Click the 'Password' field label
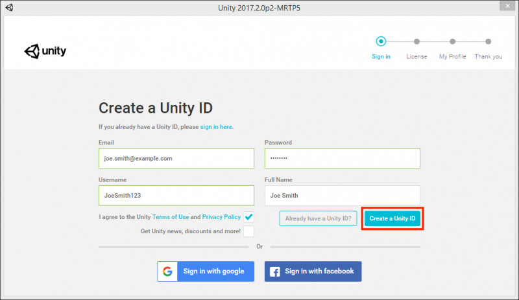Viewport: 519px width, 300px height. pyautogui.click(x=278, y=143)
